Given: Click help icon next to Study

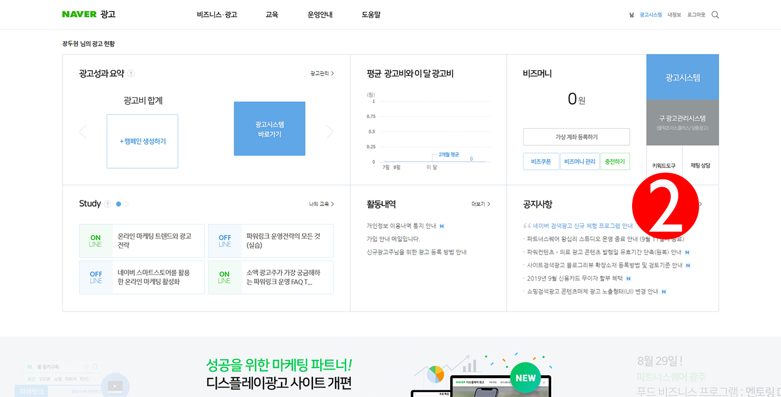Looking at the screenshot, I should click(x=108, y=204).
